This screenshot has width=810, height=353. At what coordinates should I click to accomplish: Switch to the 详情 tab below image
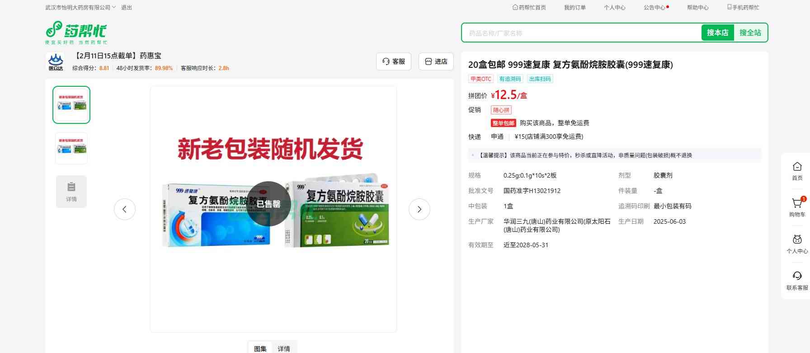284,348
